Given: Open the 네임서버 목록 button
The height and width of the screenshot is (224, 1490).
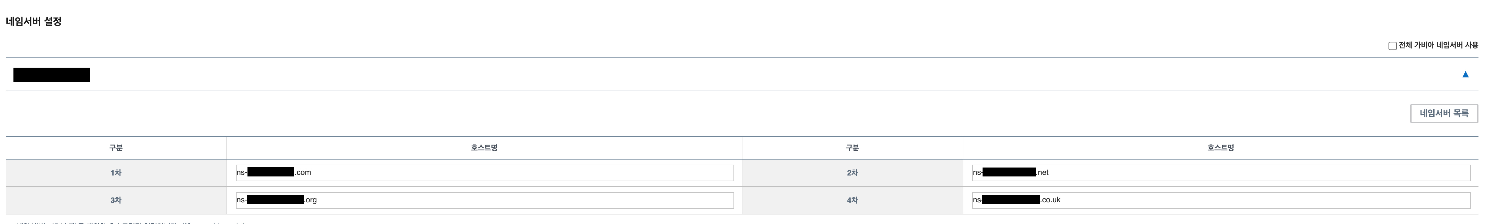Looking at the screenshot, I should tap(1444, 114).
